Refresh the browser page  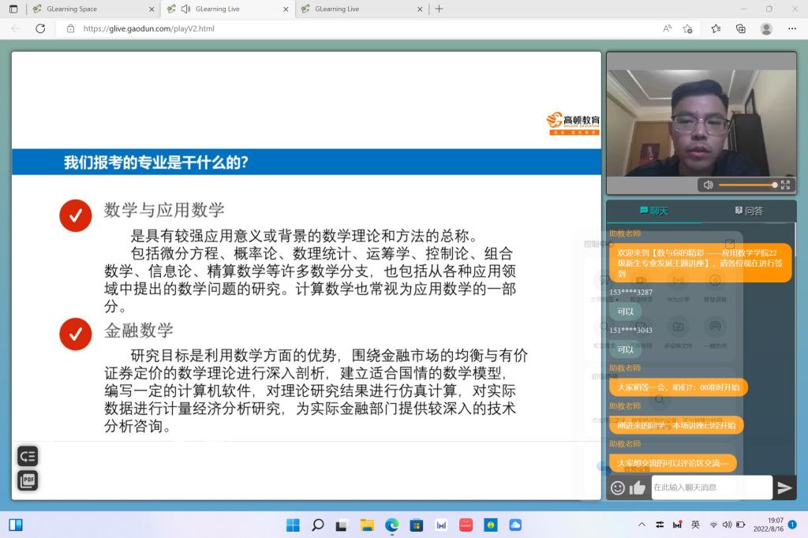point(40,28)
